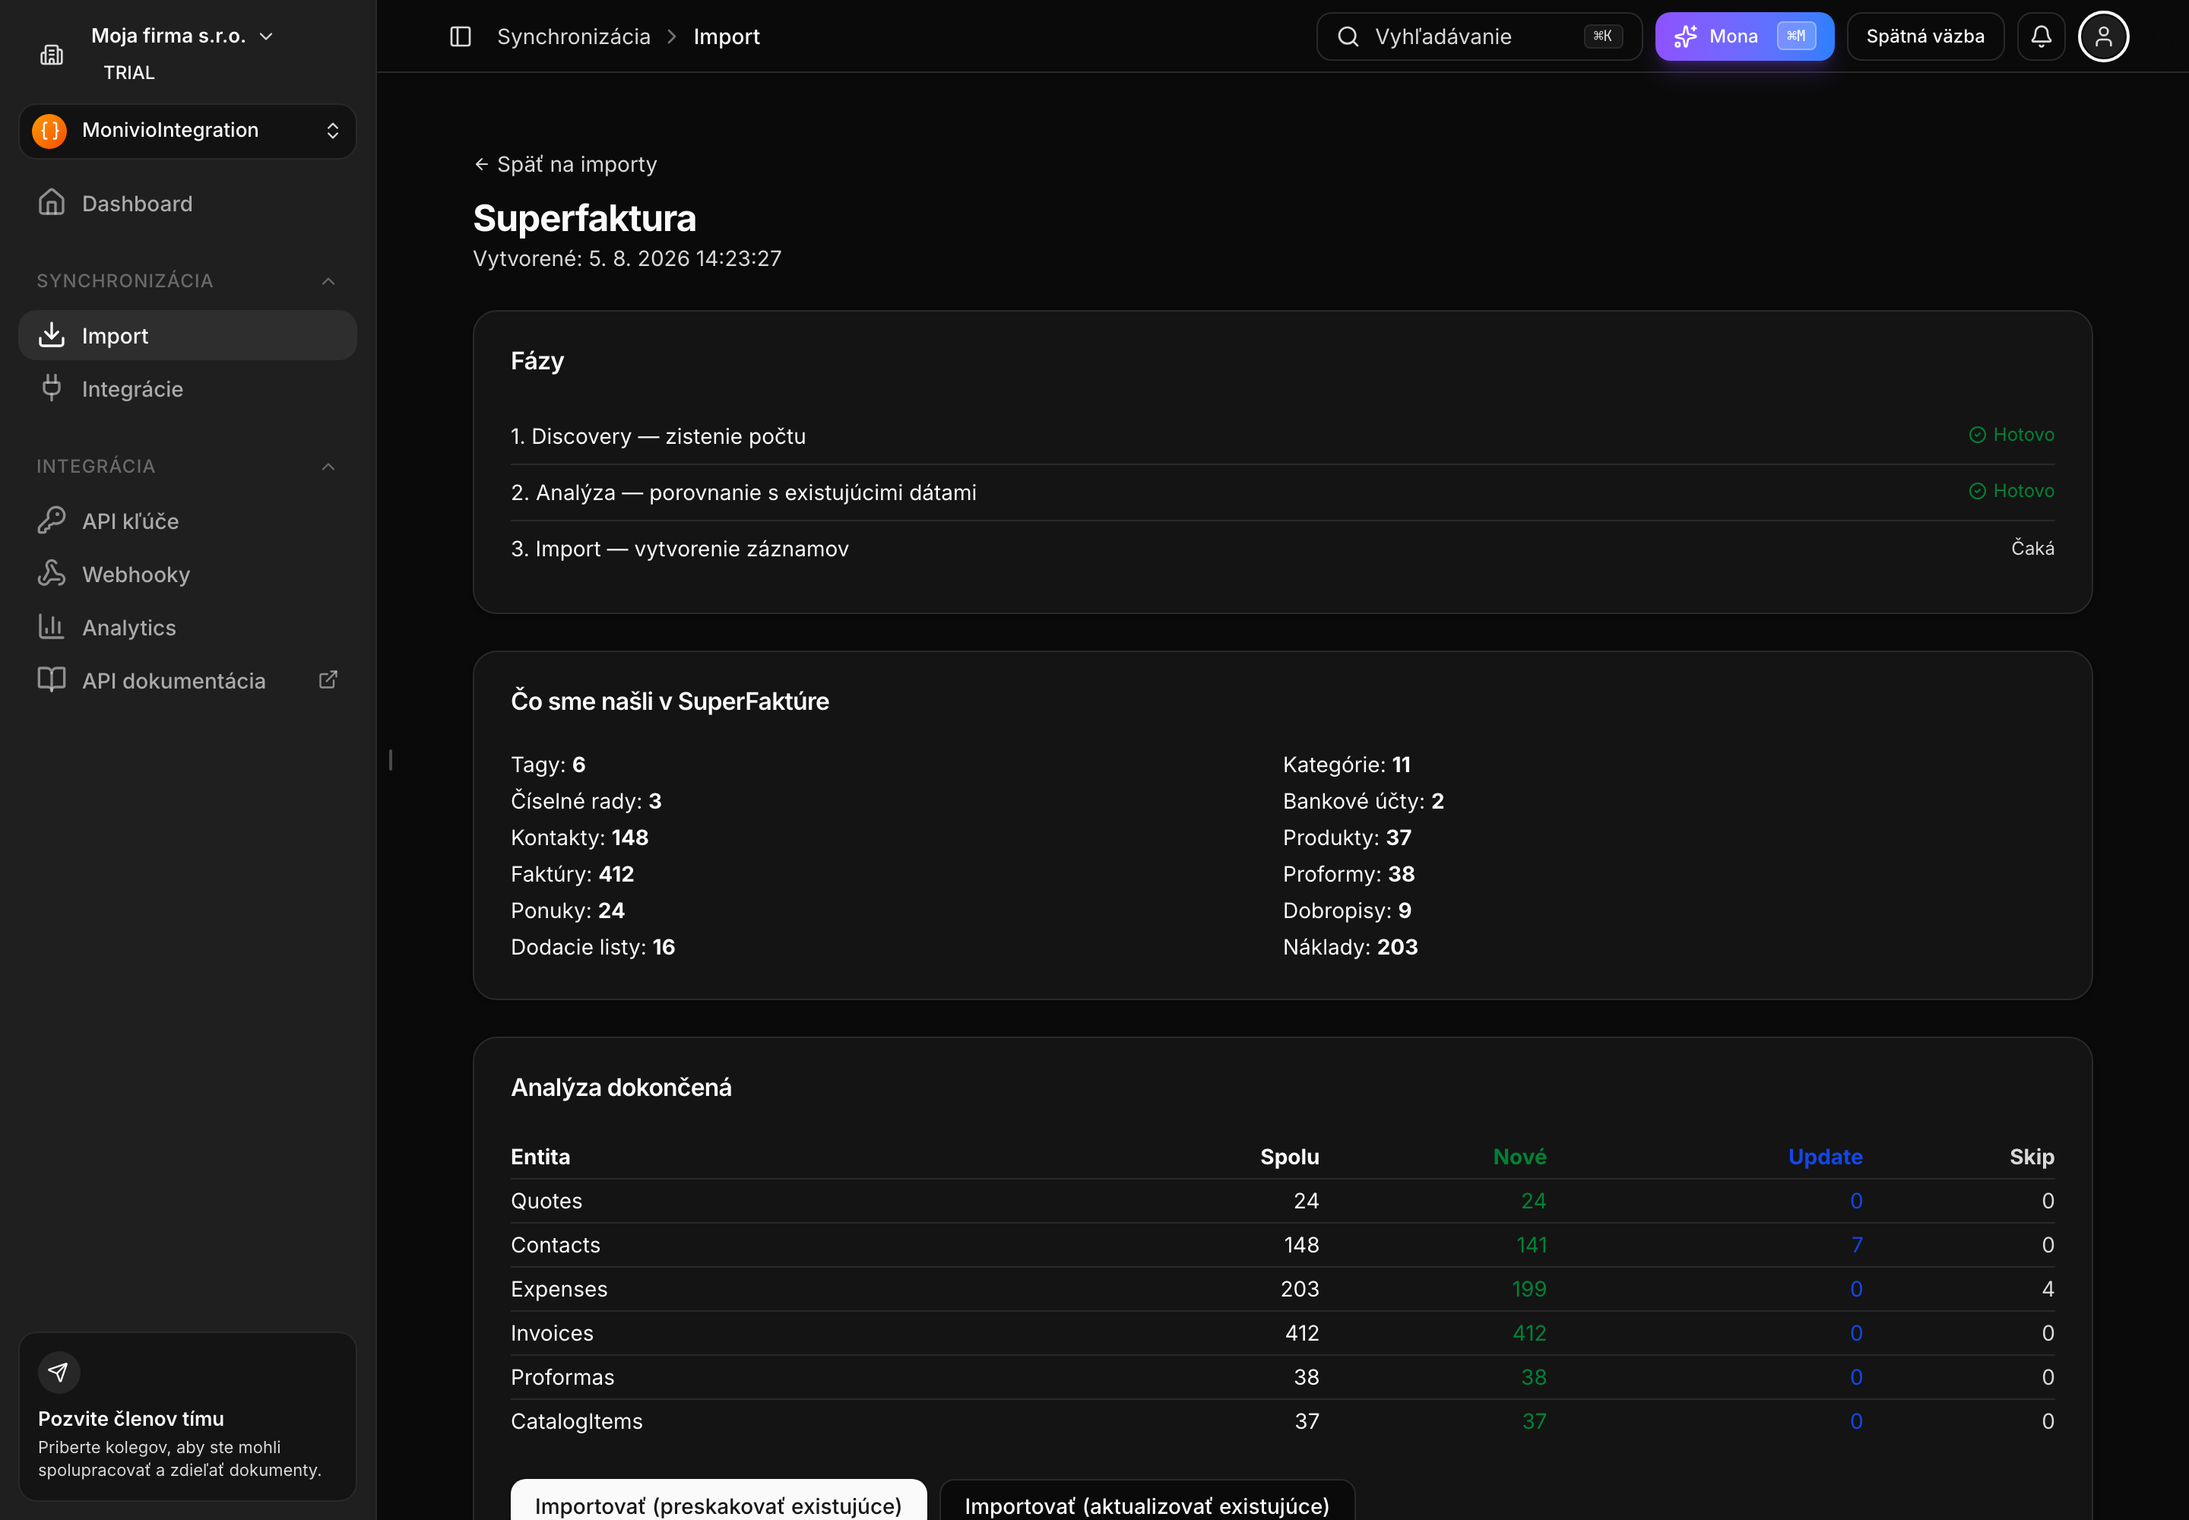This screenshot has width=2189, height=1520.
Task: Click the Superfaktura page heading
Action: click(585, 218)
